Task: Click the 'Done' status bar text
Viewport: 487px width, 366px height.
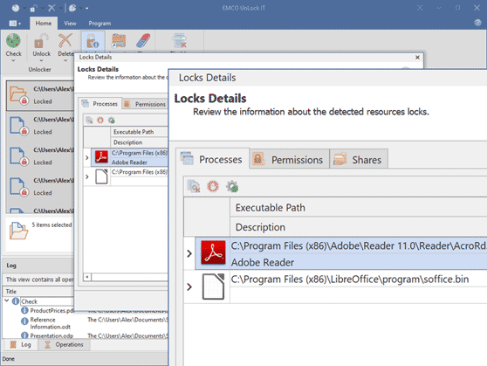Action: tap(9, 358)
